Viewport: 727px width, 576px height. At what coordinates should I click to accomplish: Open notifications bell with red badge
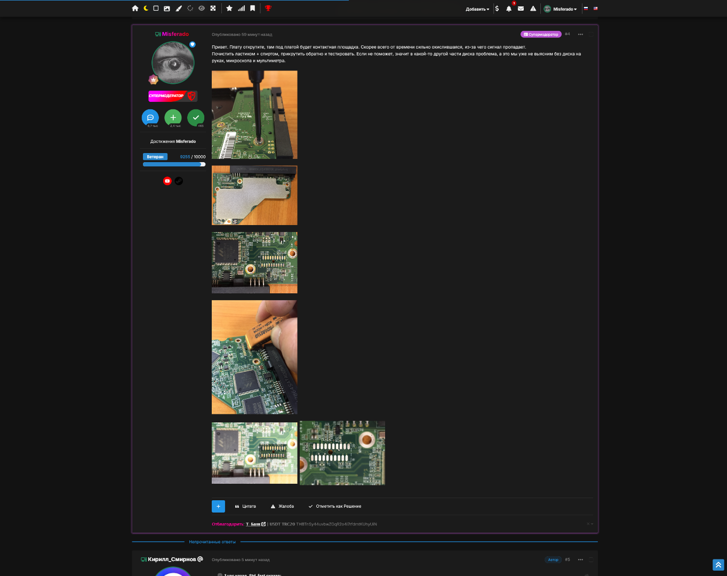[x=509, y=9]
